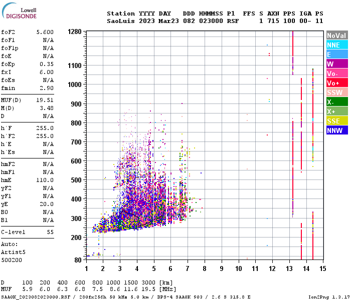This screenshot has height=300, width=351.
Task: Click the yE value 20.0
Action: (47, 204)
